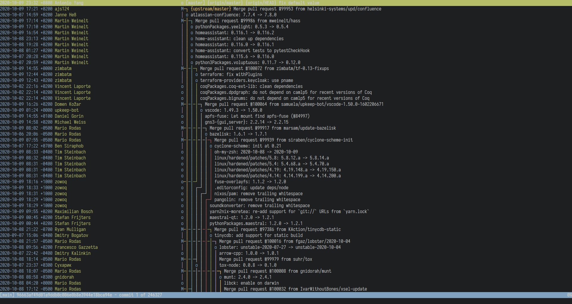Select merge pull request #100008 from gnidorah/munt

click(x=286, y=271)
